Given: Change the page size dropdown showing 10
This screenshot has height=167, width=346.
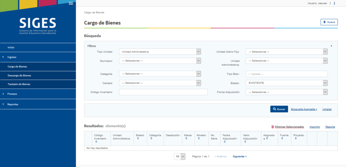Looking at the screenshot, I should (180, 157).
